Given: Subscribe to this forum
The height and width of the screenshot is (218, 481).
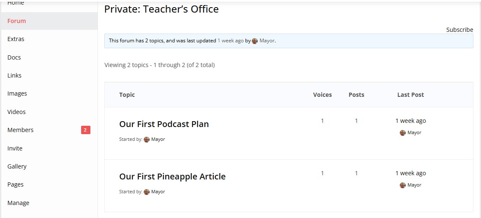Looking at the screenshot, I should pos(460,30).
